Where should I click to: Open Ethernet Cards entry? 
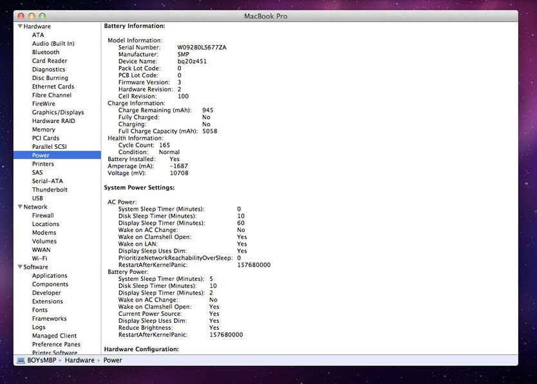(x=53, y=86)
